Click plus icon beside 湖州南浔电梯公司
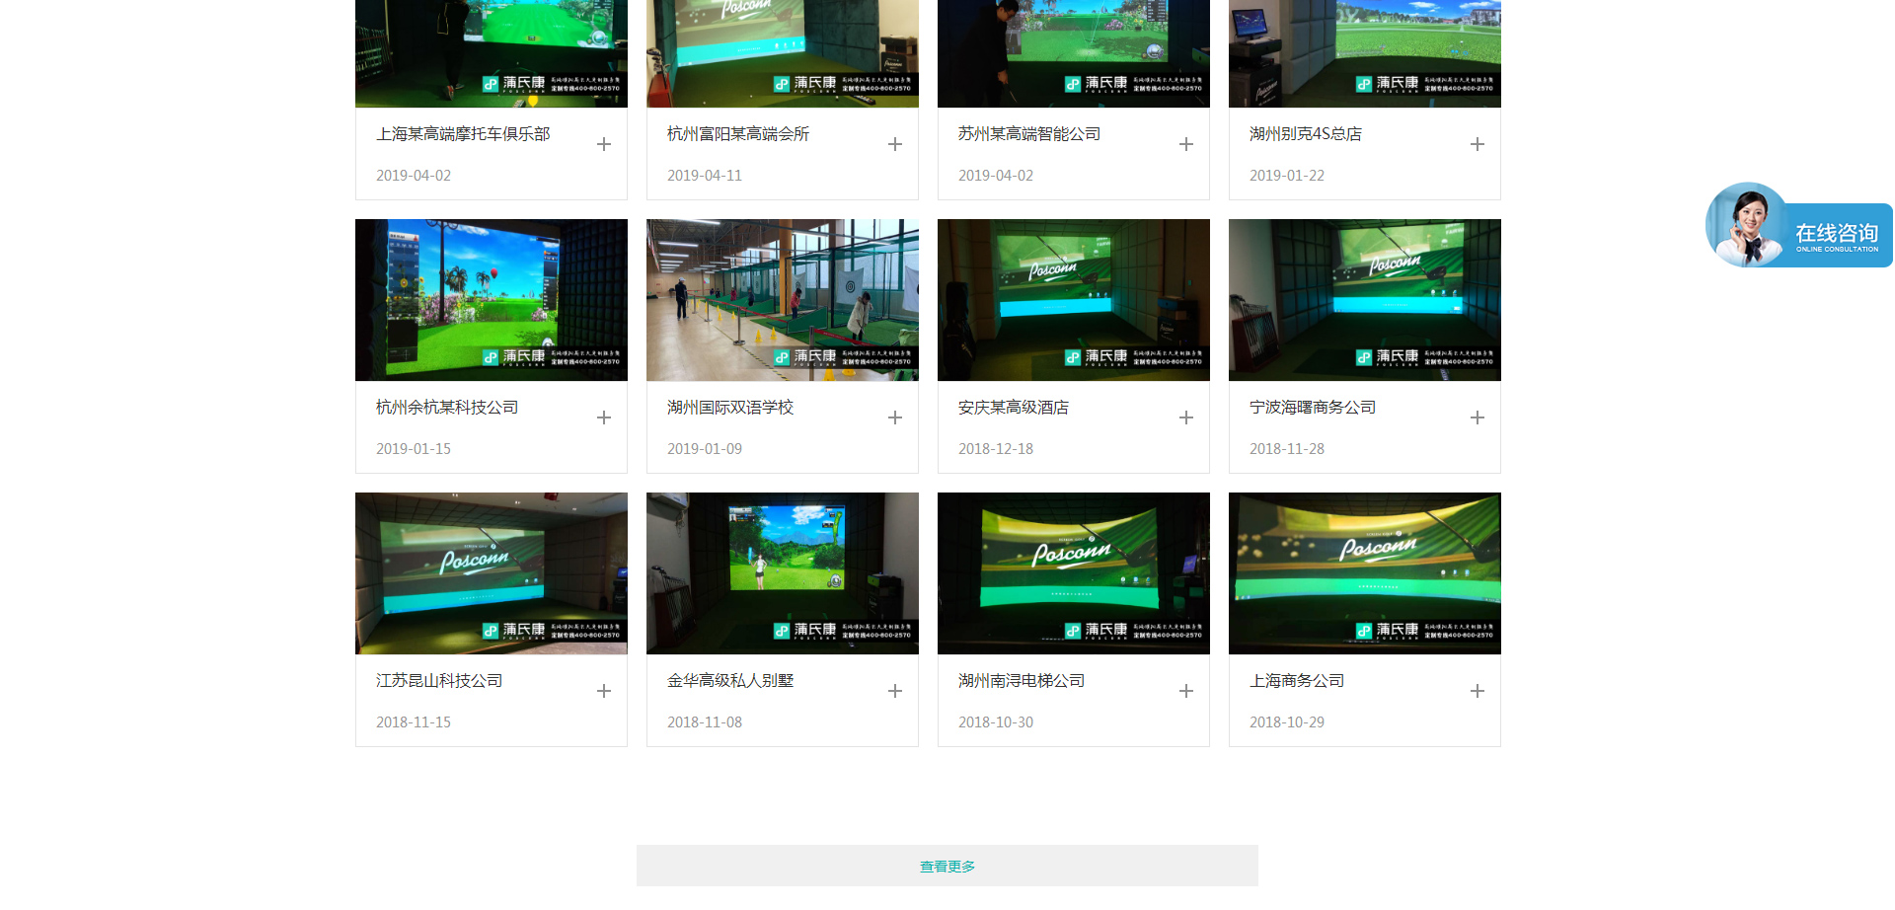 pos(1186,692)
